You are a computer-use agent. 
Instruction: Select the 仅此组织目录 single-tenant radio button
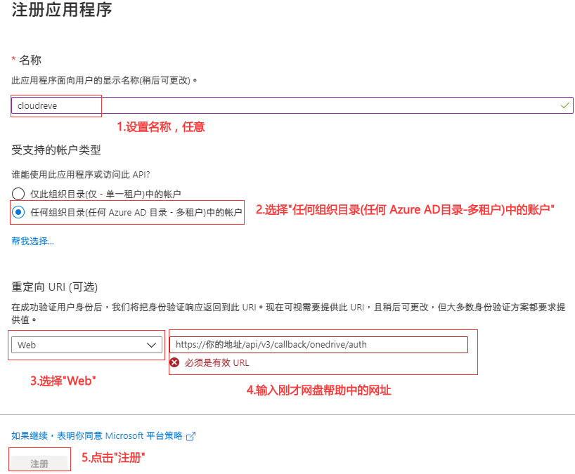point(18,193)
